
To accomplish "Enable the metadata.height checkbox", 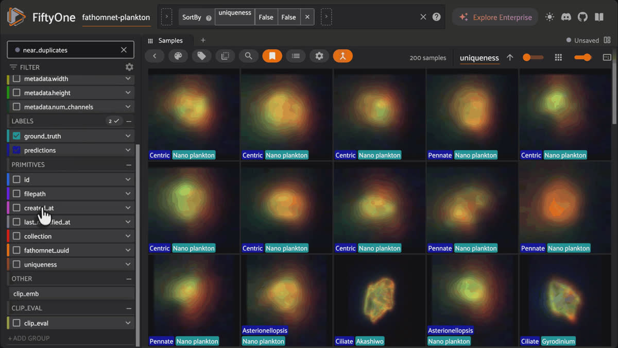I will [16, 93].
